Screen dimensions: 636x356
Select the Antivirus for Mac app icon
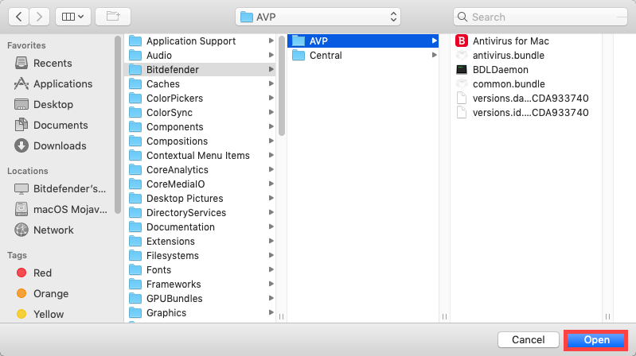tap(461, 41)
